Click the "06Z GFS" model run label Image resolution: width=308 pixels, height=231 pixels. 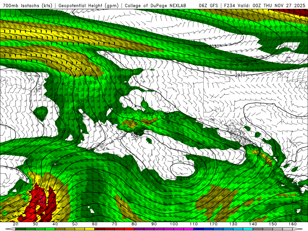click(208, 5)
